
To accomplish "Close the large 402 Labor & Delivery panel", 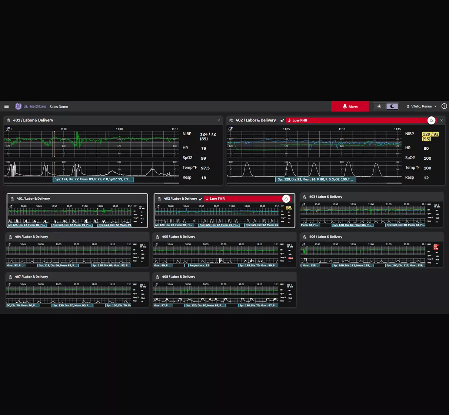I will pos(442,120).
